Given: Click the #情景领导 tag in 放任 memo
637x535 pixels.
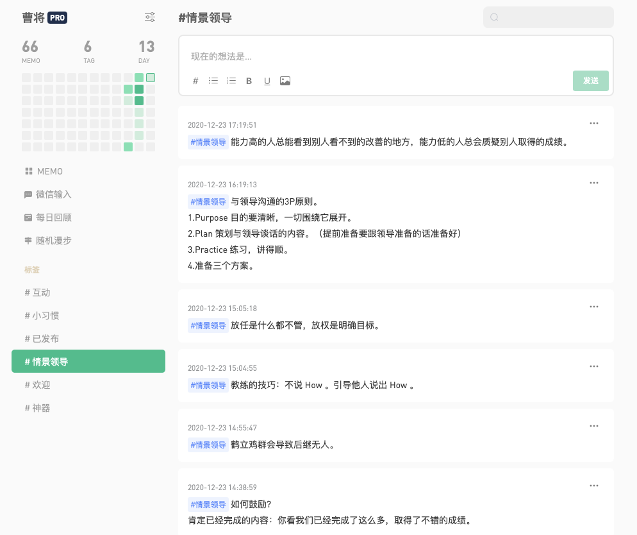Looking at the screenshot, I should click(208, 326).
